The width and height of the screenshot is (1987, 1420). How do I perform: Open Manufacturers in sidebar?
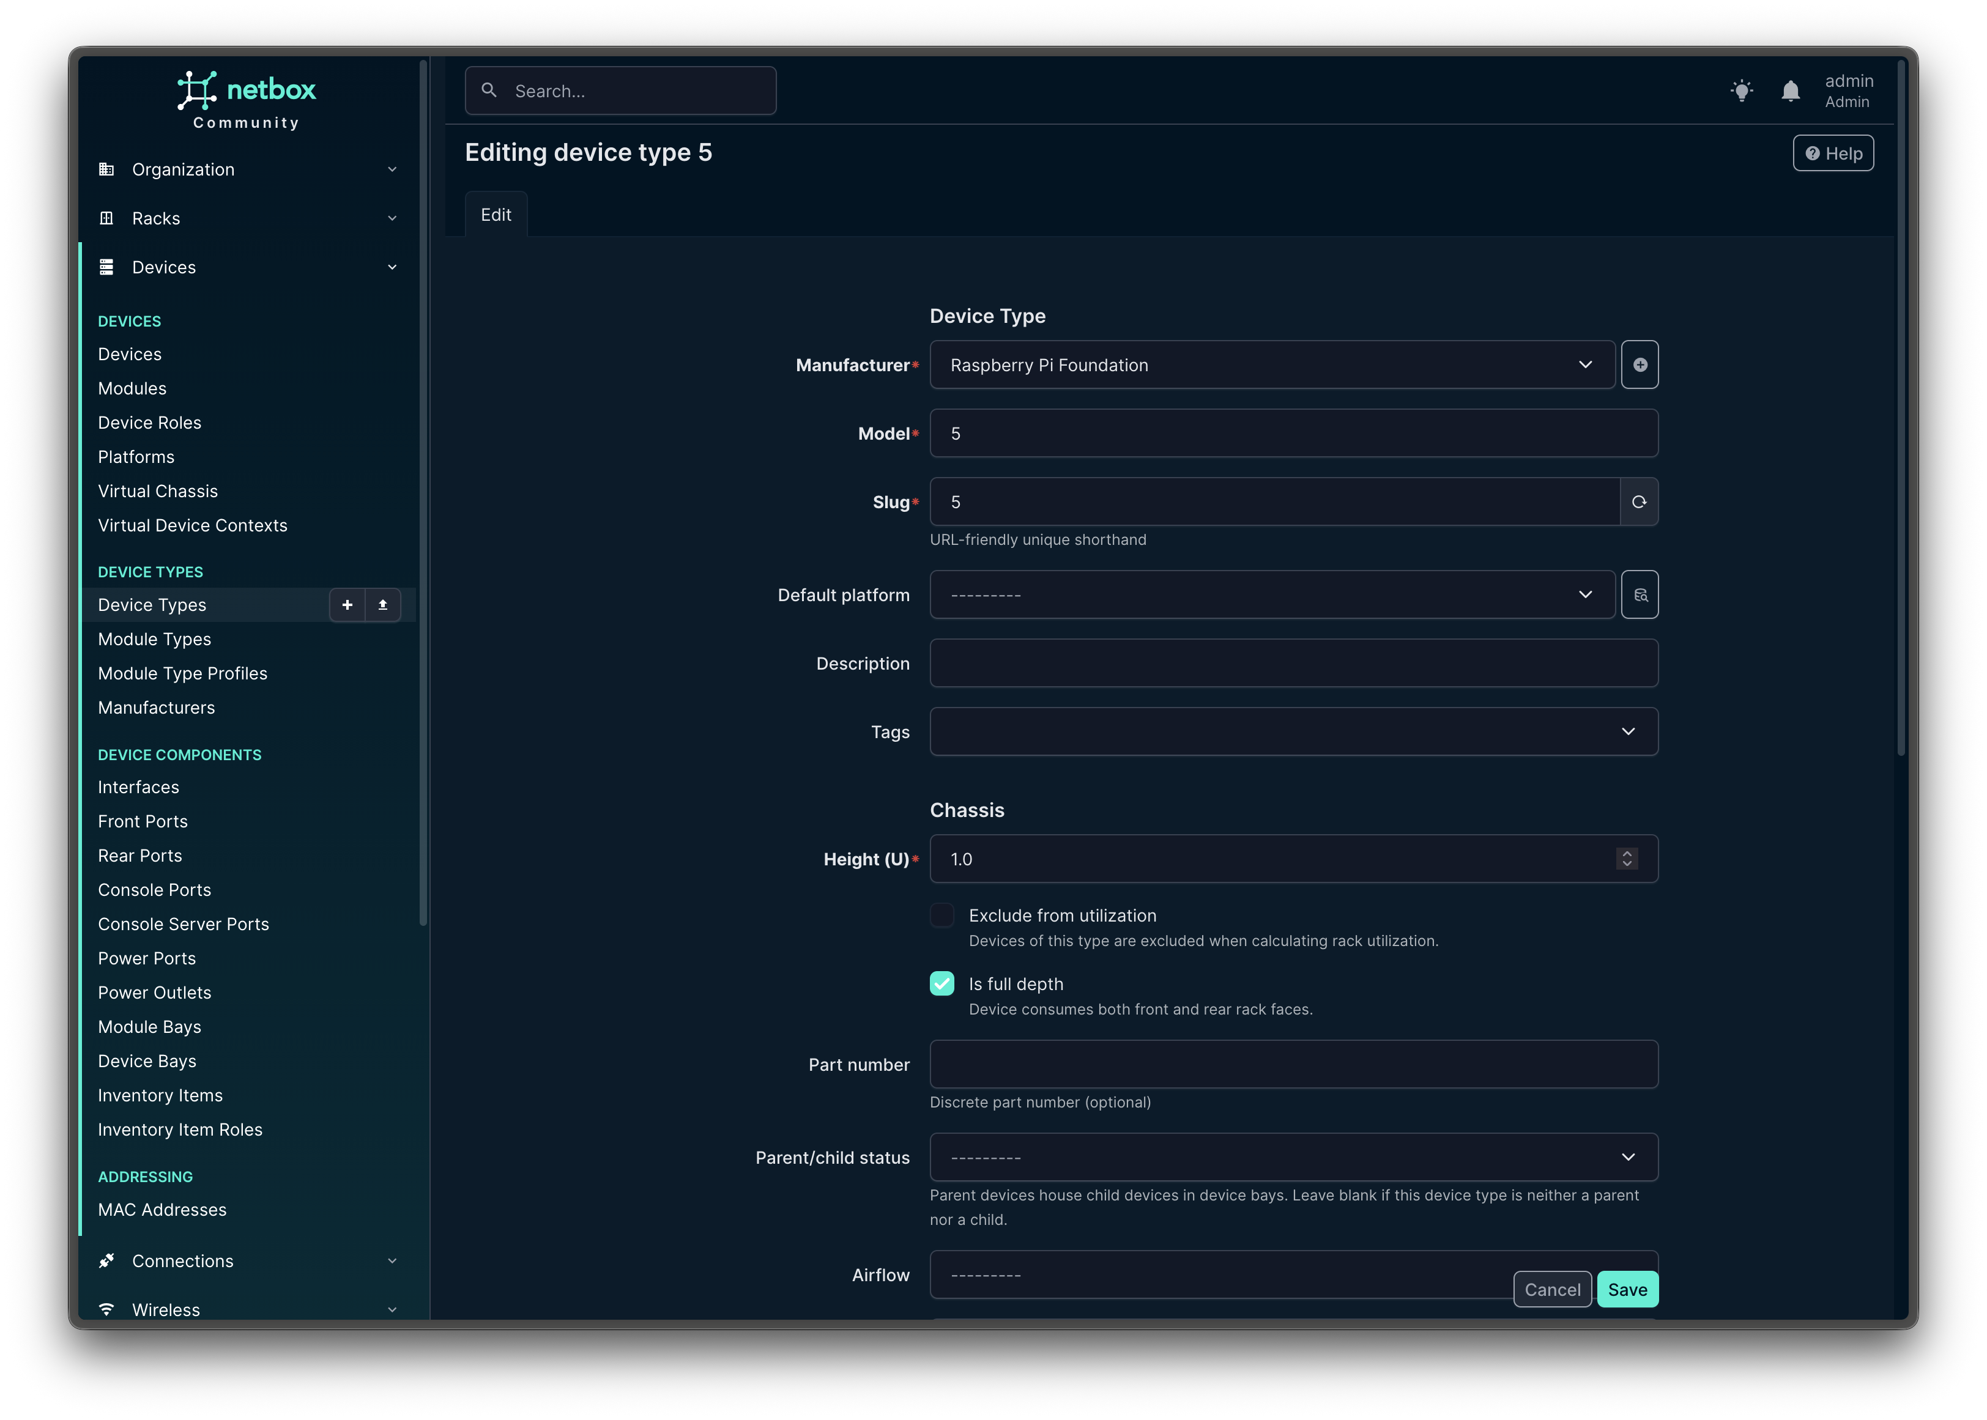(x=157, y=708)
